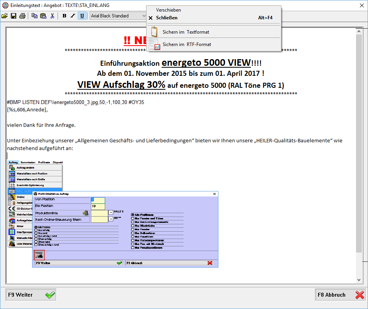Click the application icon in the title bar
This screenshot has width=368, height=309.
point(5,5)
